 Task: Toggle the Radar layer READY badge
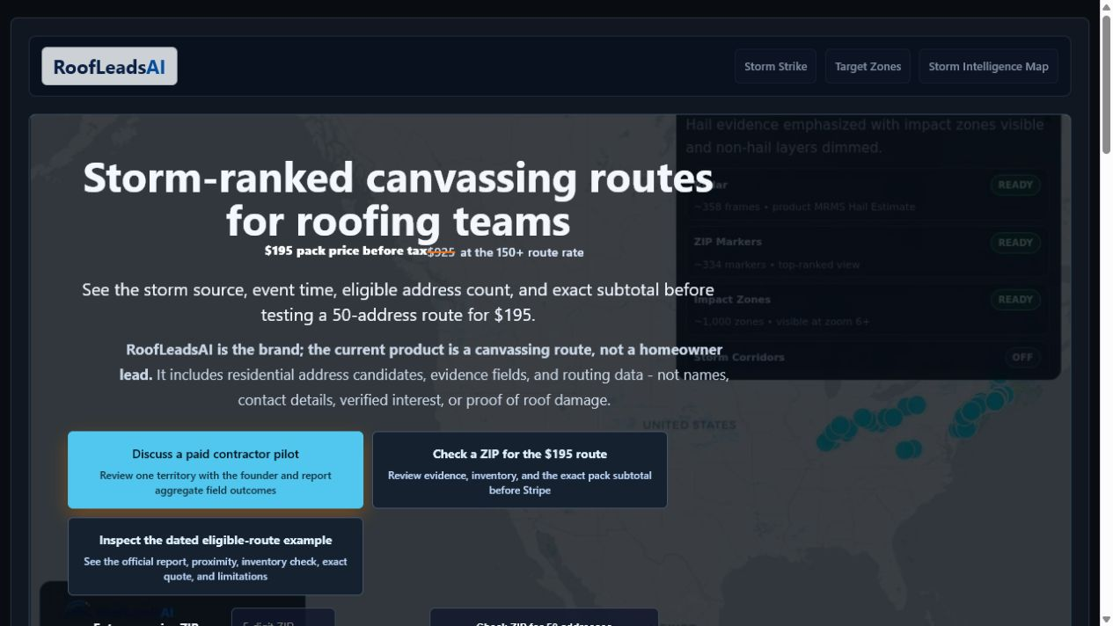(x=1015, y=185)
